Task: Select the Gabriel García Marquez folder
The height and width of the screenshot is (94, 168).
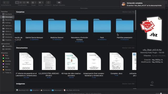Action: click(34, 26)
